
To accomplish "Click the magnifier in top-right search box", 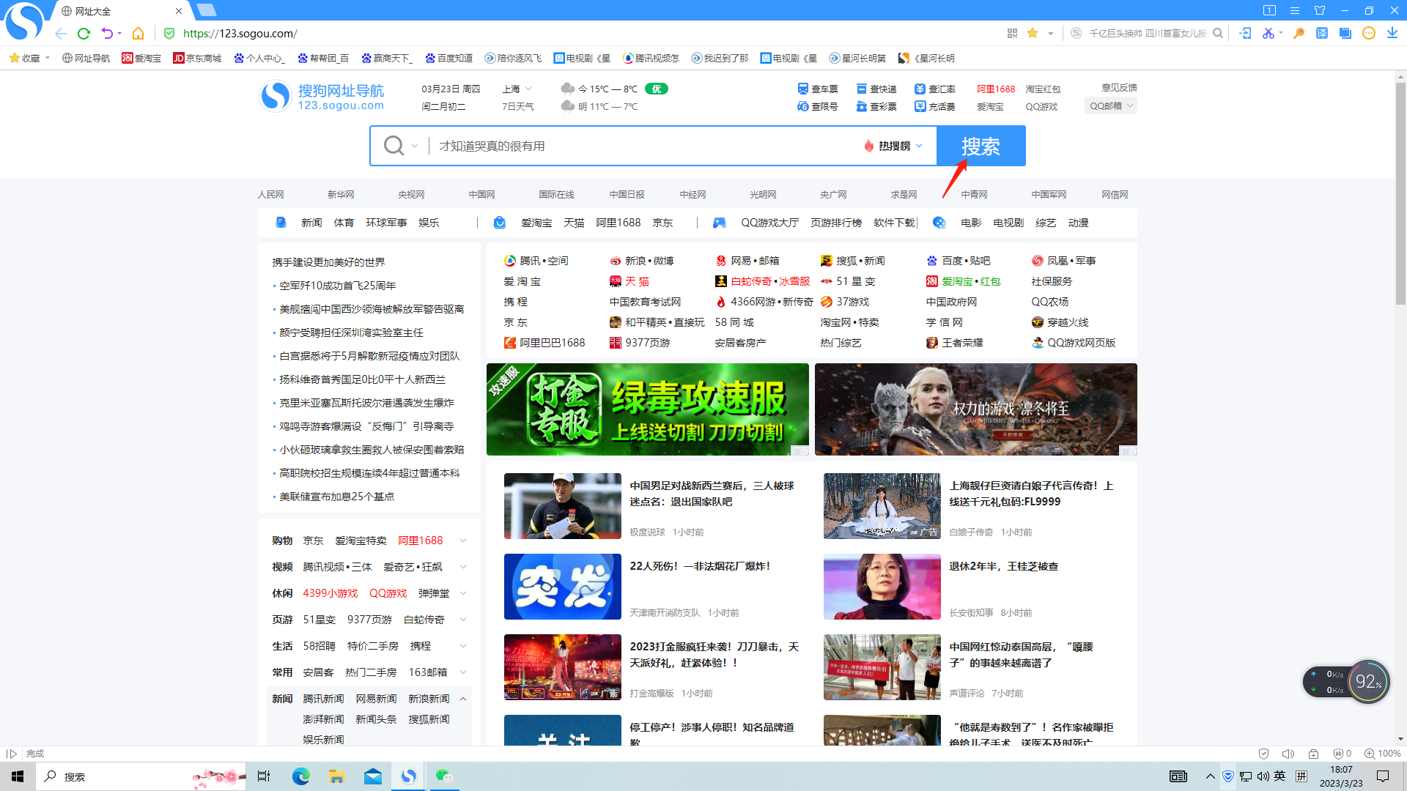I will coord(1218,33).
